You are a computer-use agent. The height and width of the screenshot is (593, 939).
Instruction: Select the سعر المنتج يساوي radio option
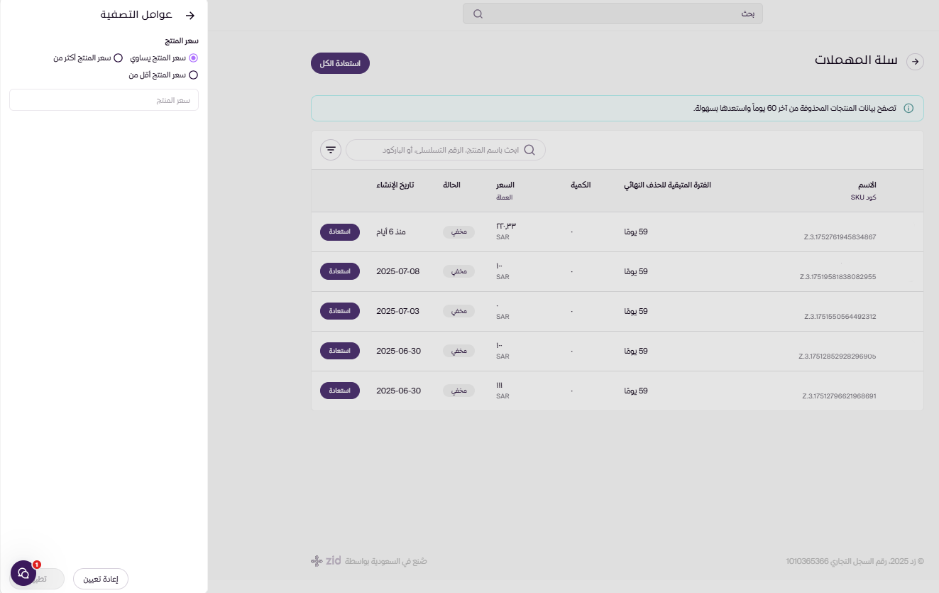click(194, 58)
